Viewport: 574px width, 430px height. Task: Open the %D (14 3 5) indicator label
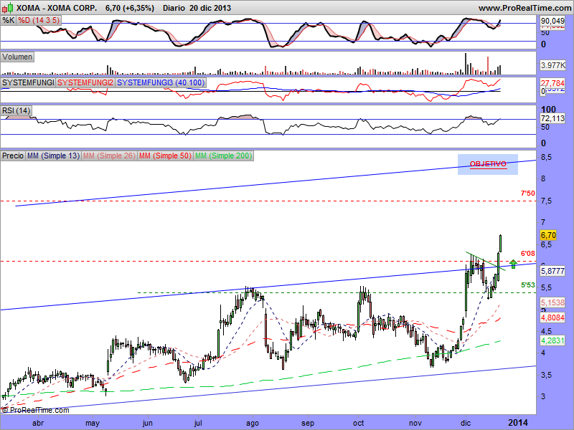(39, 20)
